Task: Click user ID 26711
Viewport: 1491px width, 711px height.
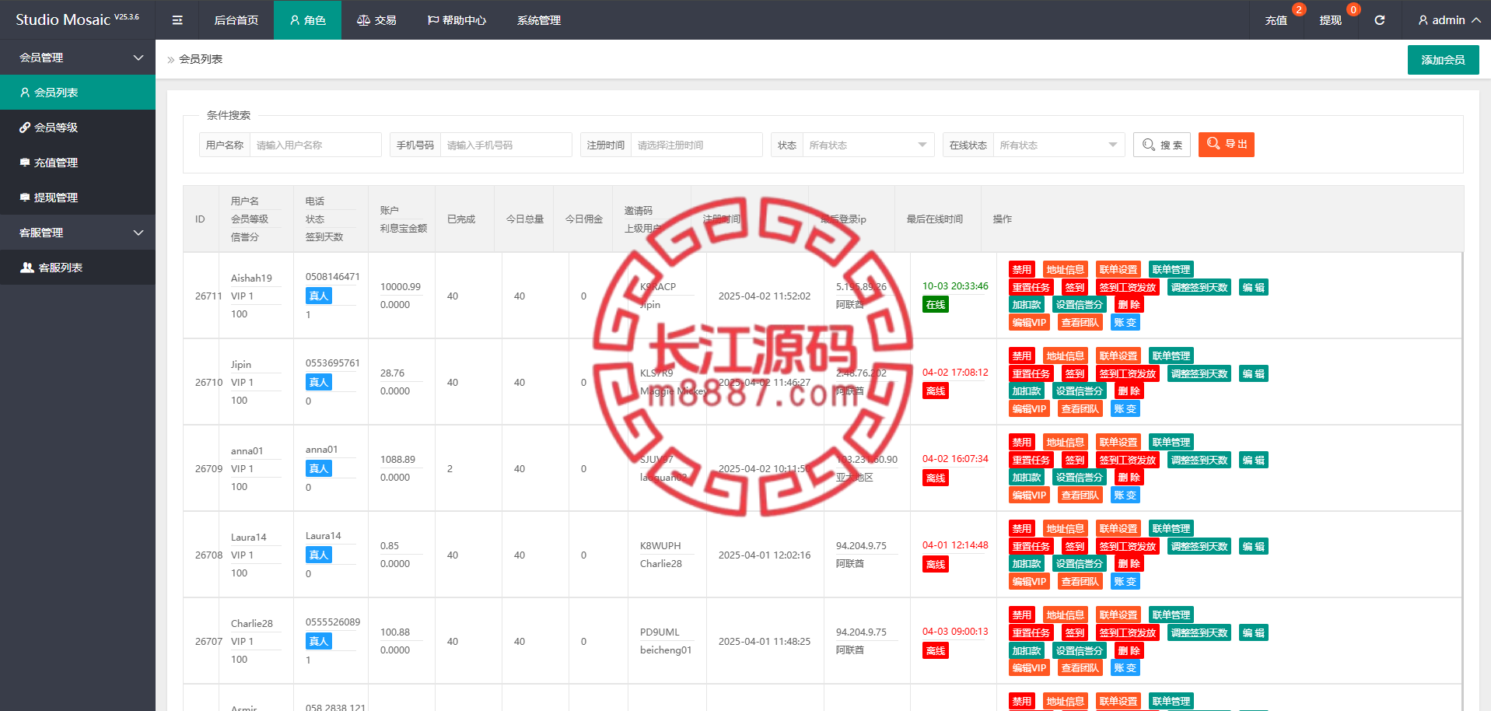Action: [208, 296]
